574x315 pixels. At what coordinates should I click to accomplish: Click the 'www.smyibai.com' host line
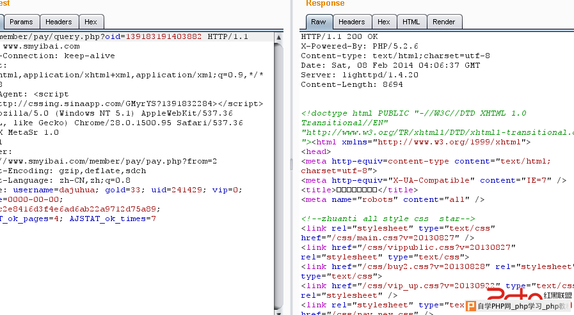point(41,47)
